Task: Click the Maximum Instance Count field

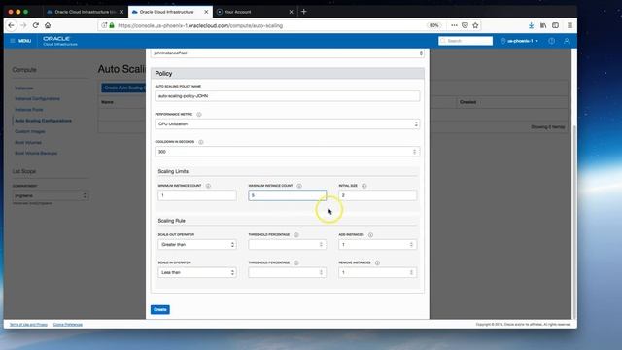Action: coord(288,195)
